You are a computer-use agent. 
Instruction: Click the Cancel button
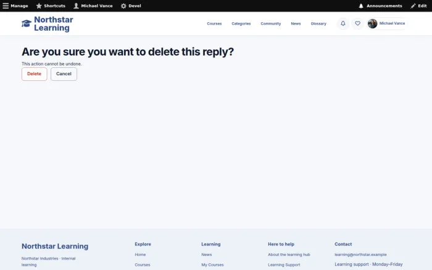[x=64, y=74]
